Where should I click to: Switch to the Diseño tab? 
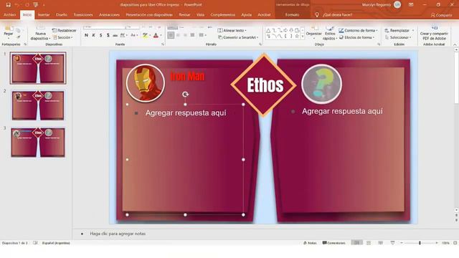click(x=62, y=14)
